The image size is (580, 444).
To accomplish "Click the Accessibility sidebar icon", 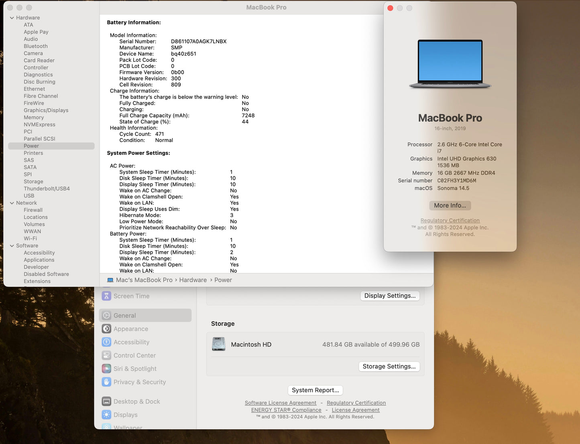I will [x=106, y=342].
